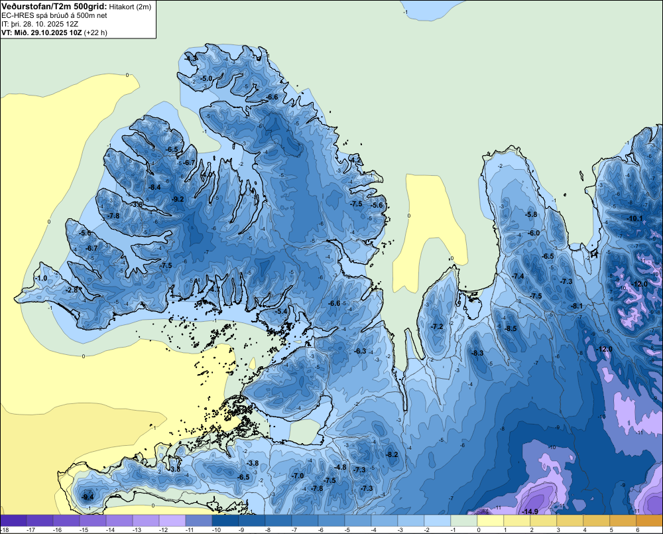Click the '-4.8' temperature label
The image size is (663, 534).
pyautogui.click(x=340, y=468)
